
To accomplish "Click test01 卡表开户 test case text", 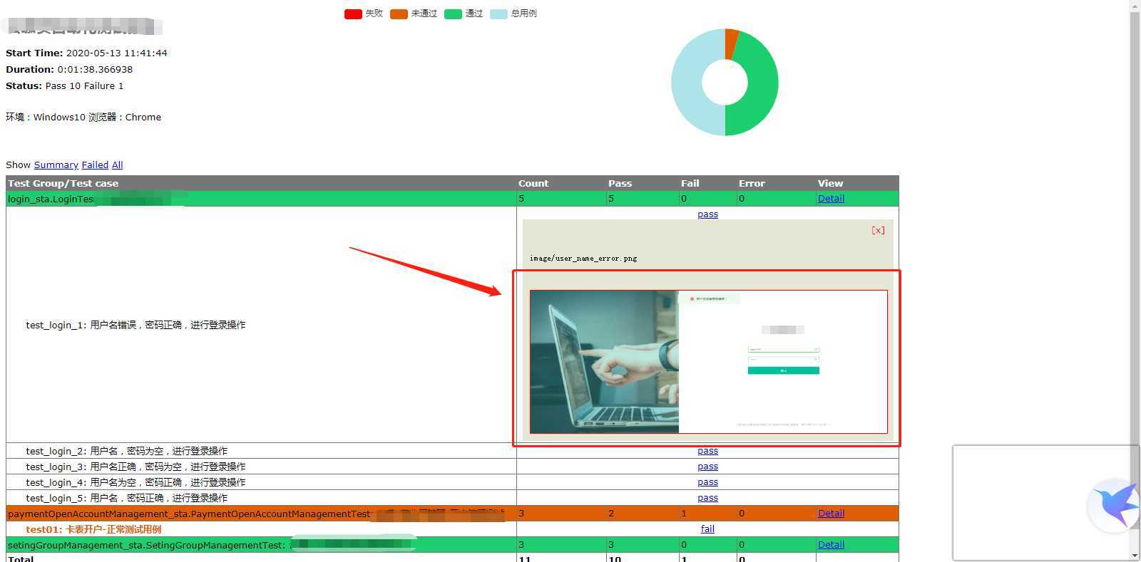I will (x=93, y=529).
